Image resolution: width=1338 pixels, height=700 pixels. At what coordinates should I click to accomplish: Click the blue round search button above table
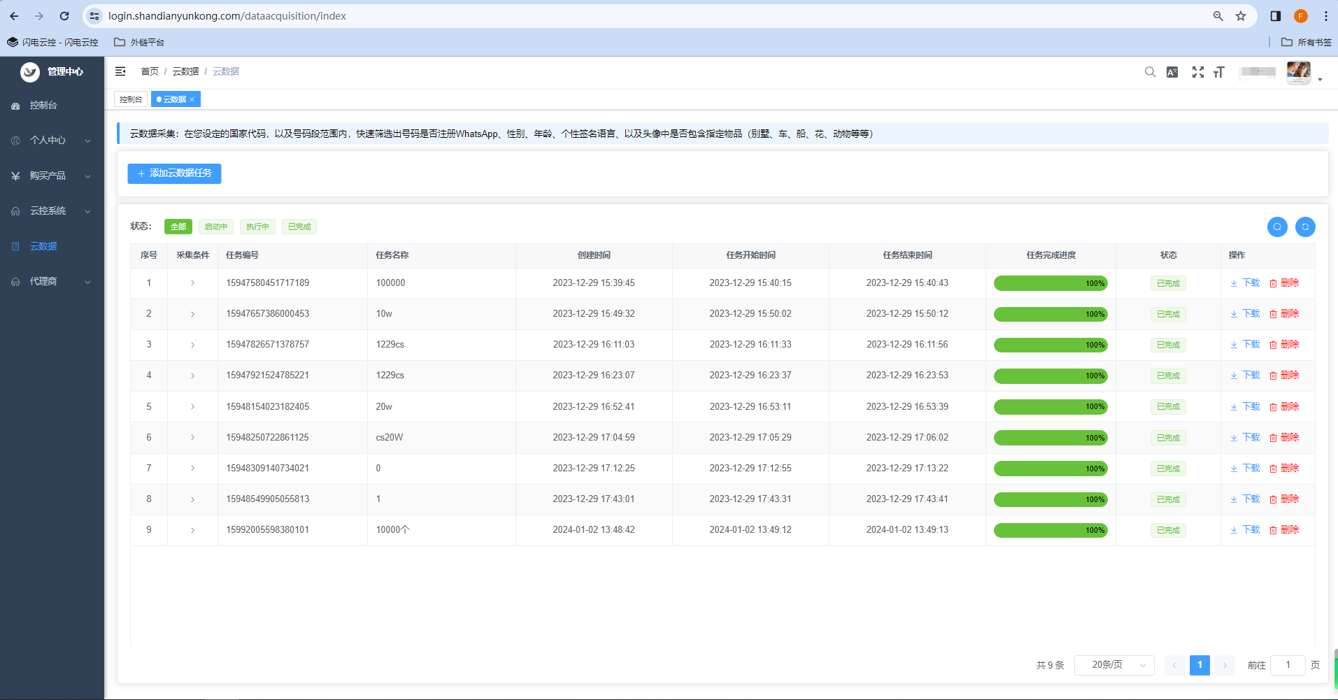[1277, 227]
